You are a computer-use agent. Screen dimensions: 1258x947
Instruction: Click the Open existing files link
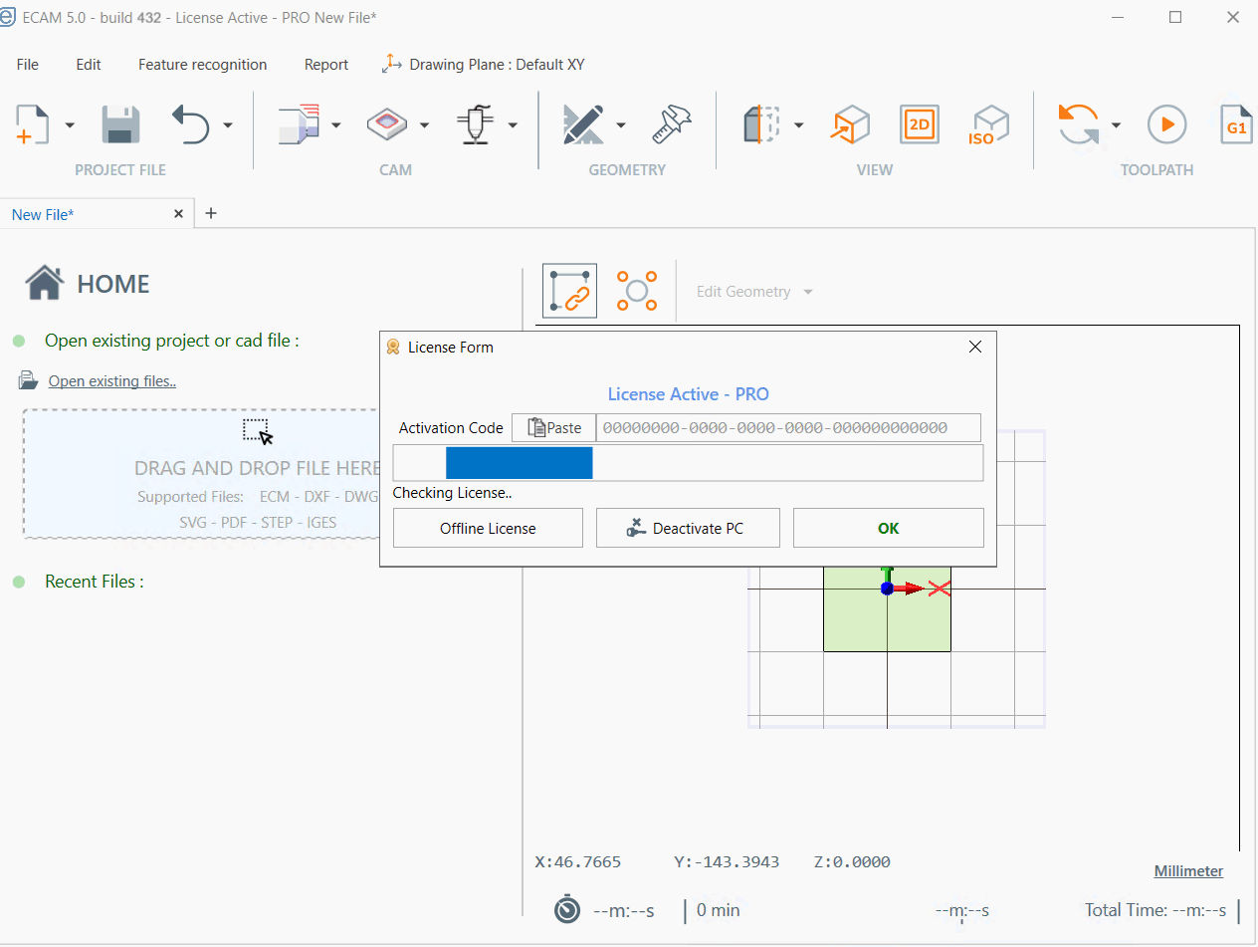click(111, 381)
